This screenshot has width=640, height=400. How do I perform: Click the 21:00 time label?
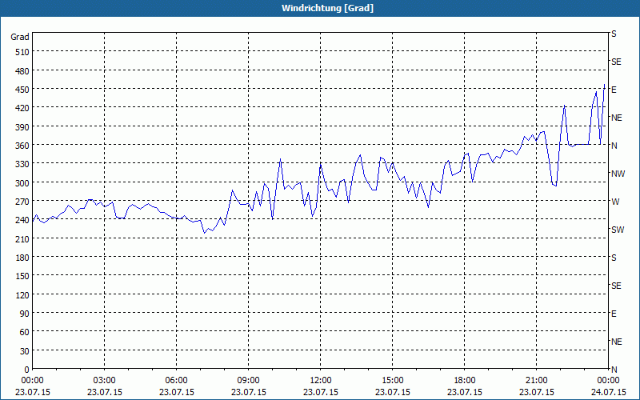(x=536, y=381)
